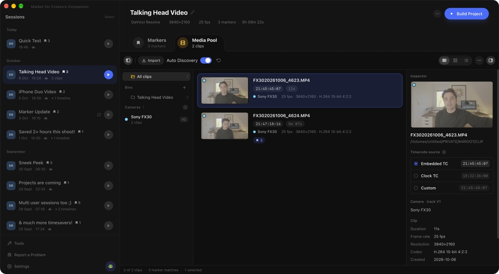Play the Talking Head Video session
Image resolution: width=499 pixels, height=274 pixels.
[x=109, y=75]
